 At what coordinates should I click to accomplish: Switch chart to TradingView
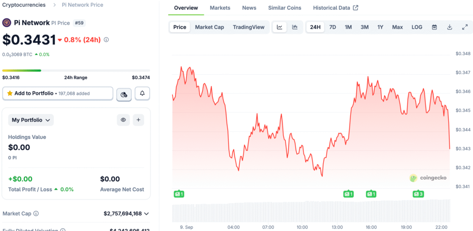point(249,27)
